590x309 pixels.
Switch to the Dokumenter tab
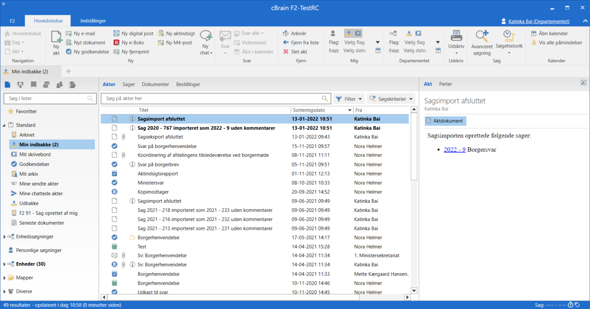pos(155,84)
